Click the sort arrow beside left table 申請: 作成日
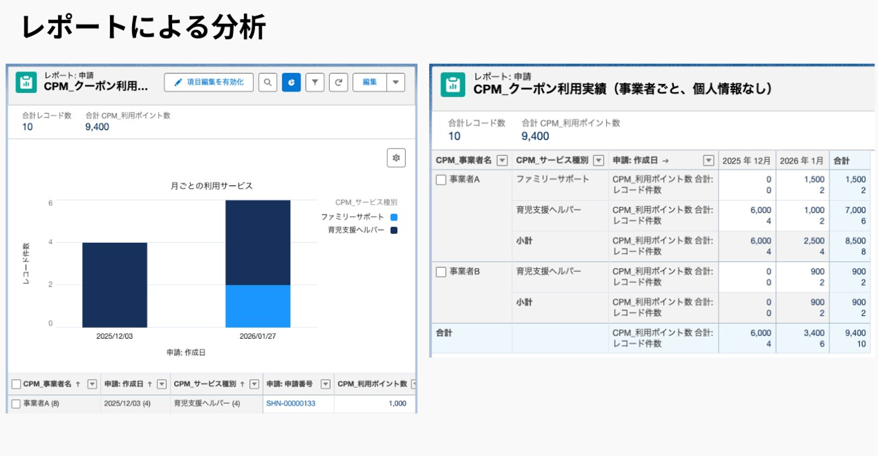The width and height of the screenshot is (878, 456). click(150, 384)
